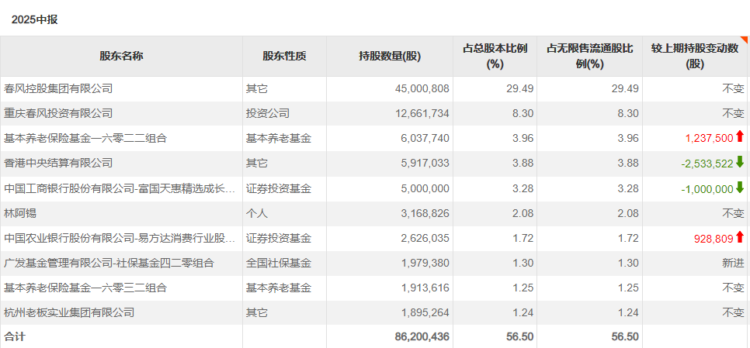The height and width of the screenshot is (348, 750).
Task: Click the green down arrow beside -1,000,000
Action: [740, 187]
